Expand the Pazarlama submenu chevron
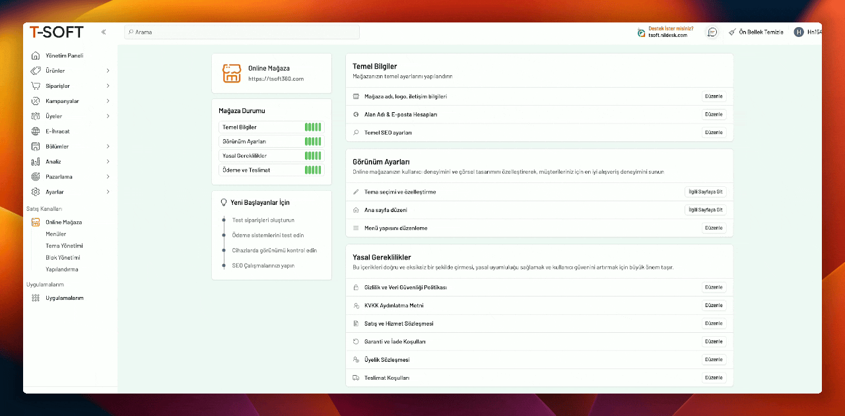The width and height of the screenshot is (845, 416). coord(108,177)
